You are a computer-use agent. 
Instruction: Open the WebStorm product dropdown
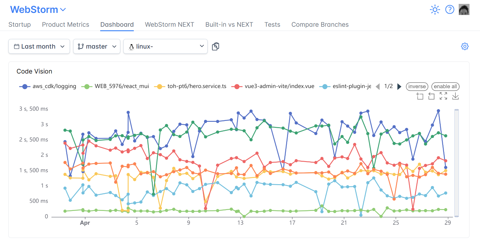[38, 10]
